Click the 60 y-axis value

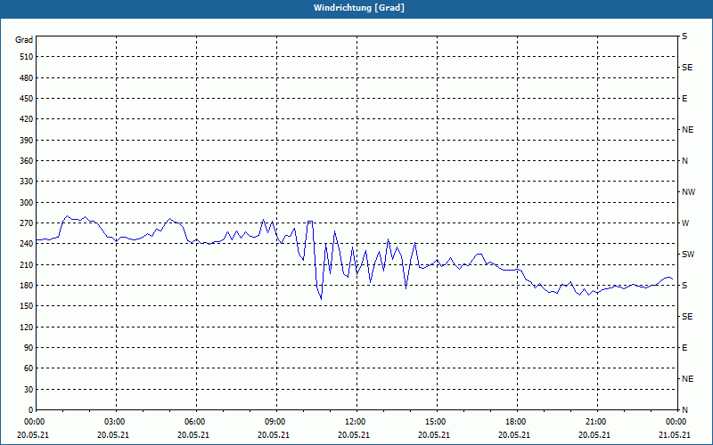[x=29, y=368]
